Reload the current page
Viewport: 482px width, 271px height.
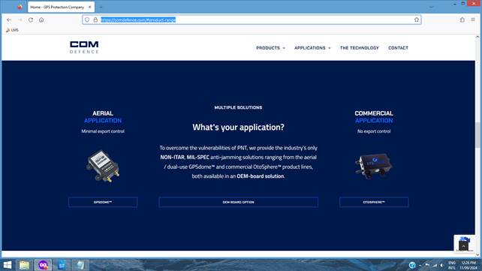tap(31, 20)
